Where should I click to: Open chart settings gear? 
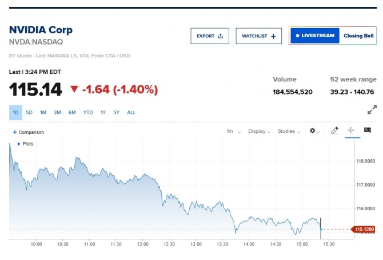point(314,131)
